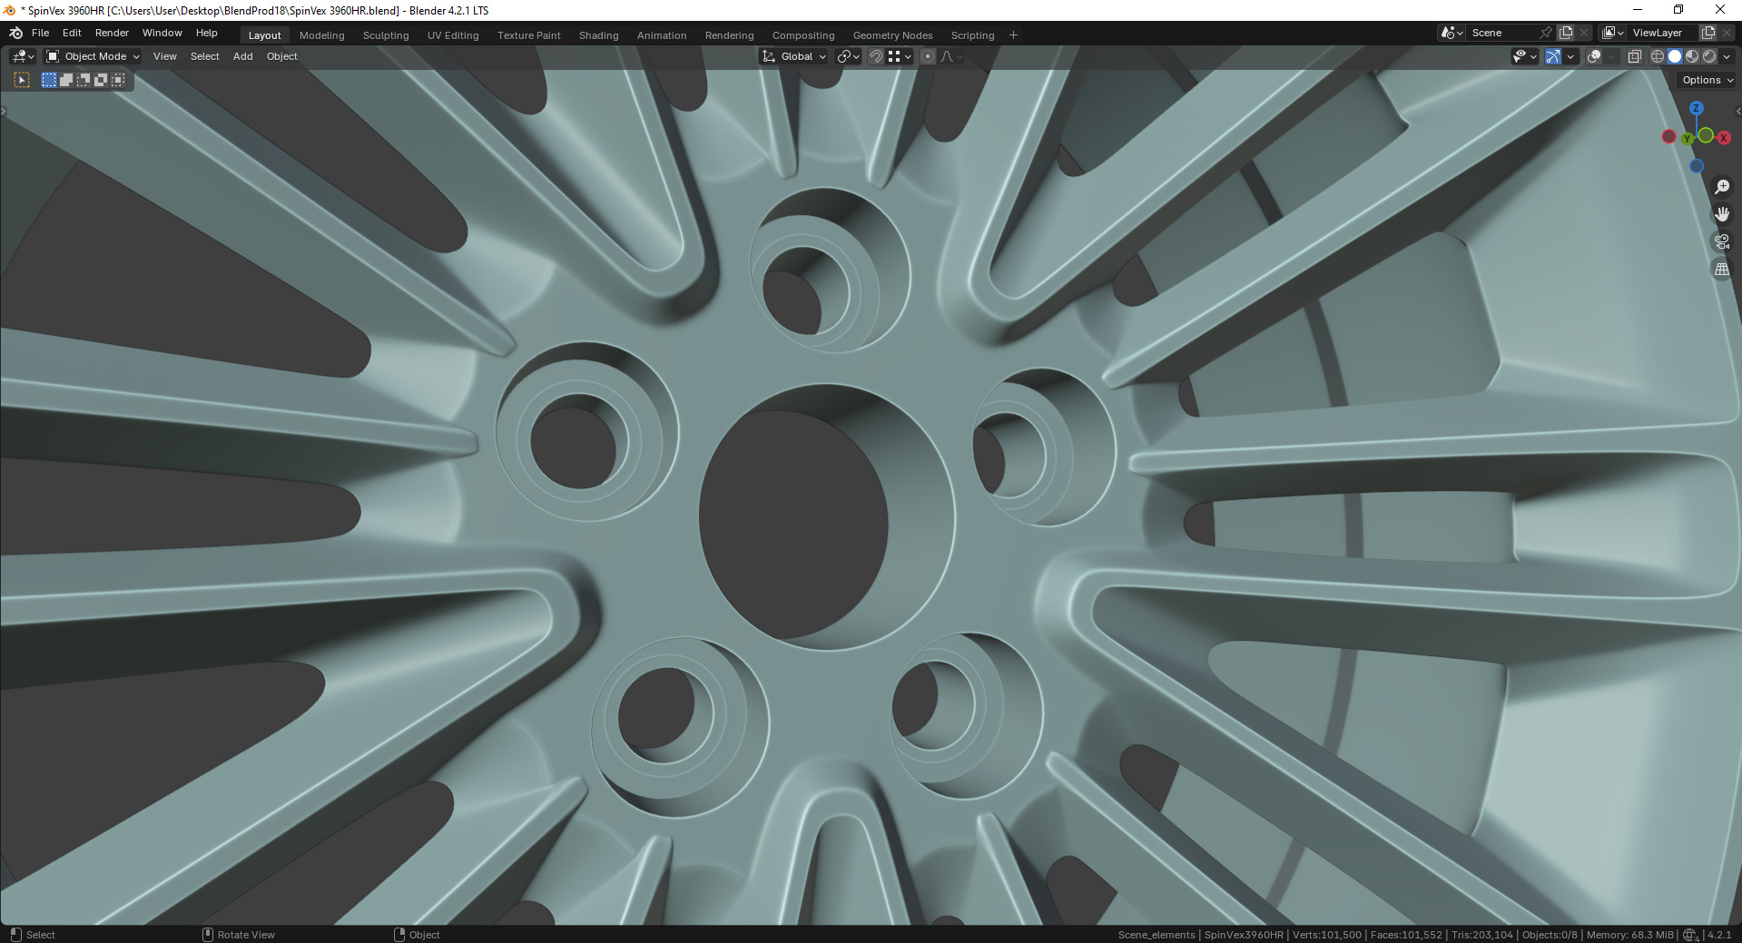Switch to the Shading workspace tab
1742x943 pixels.
(x=598, y=35)
